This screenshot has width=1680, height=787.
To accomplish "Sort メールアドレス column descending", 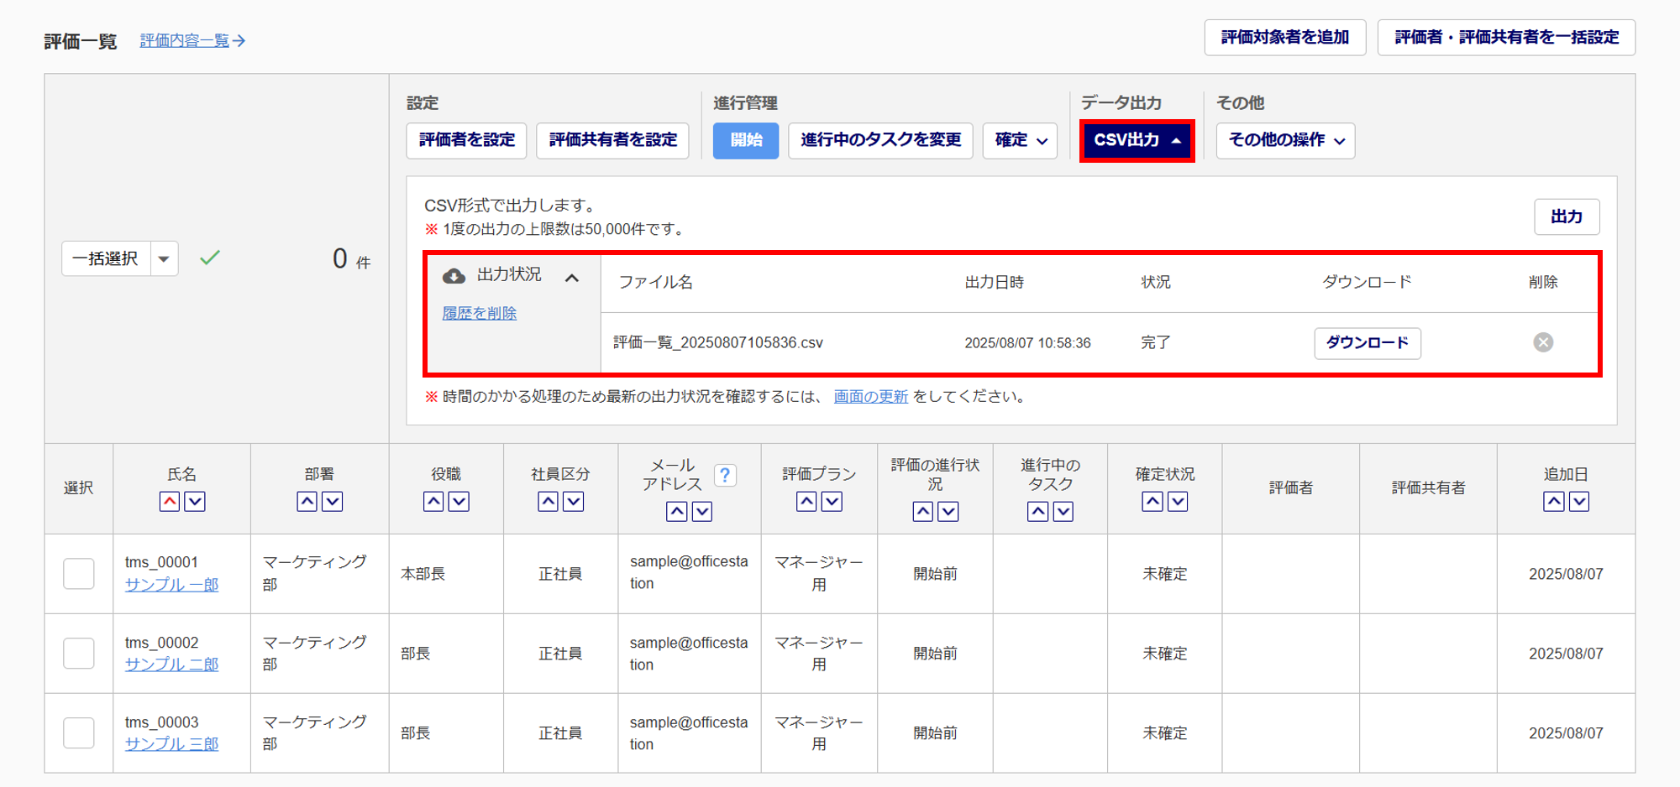I will pos(702,512).
